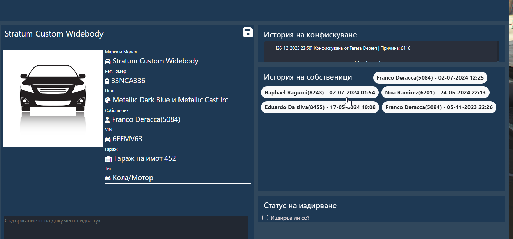Image resolution: width=513 pixels, height=239 pixels.
Task: Select Eduardo Da silva(8455) owner chip
Action: coord(320,107)
